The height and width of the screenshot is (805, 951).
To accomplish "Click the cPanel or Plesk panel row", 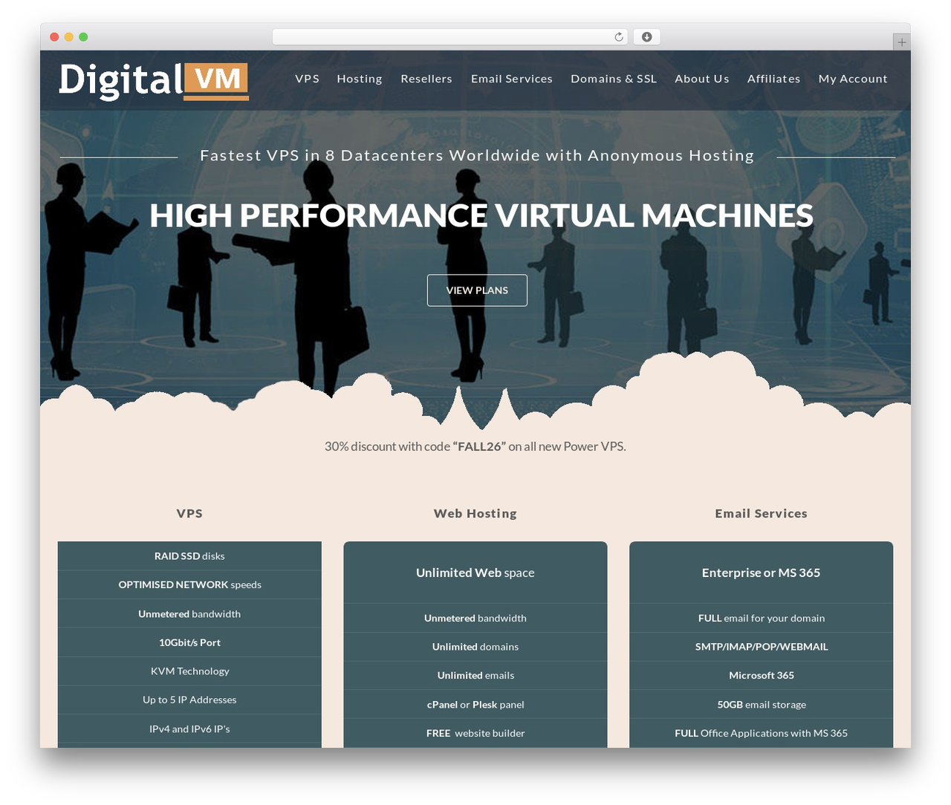I will tap(475, 704).
